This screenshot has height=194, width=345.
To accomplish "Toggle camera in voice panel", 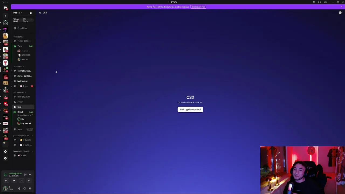I will [x=6, y=181].
